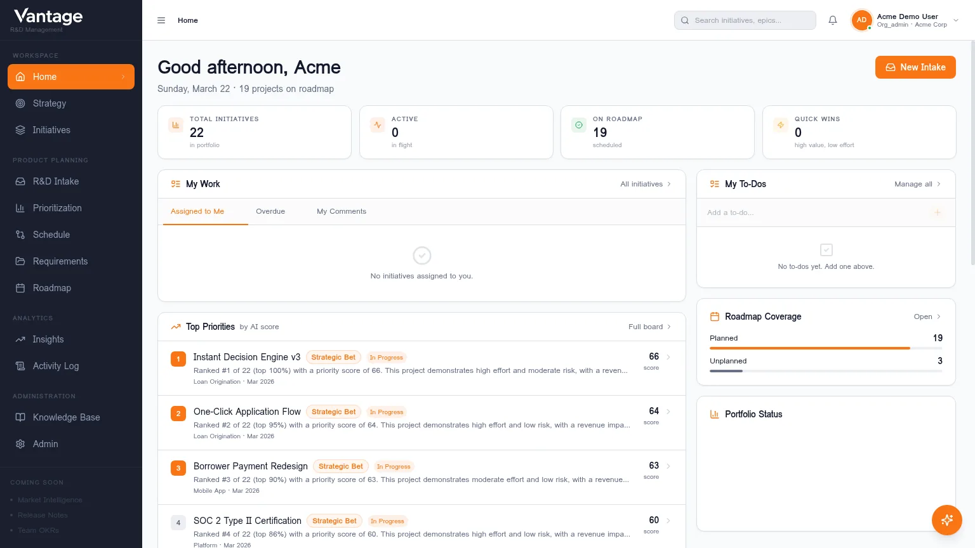Open Initiatives from the sidebar
Image resolution: width=975 pixels, height=548 pixels.
[x=71, y=130]
